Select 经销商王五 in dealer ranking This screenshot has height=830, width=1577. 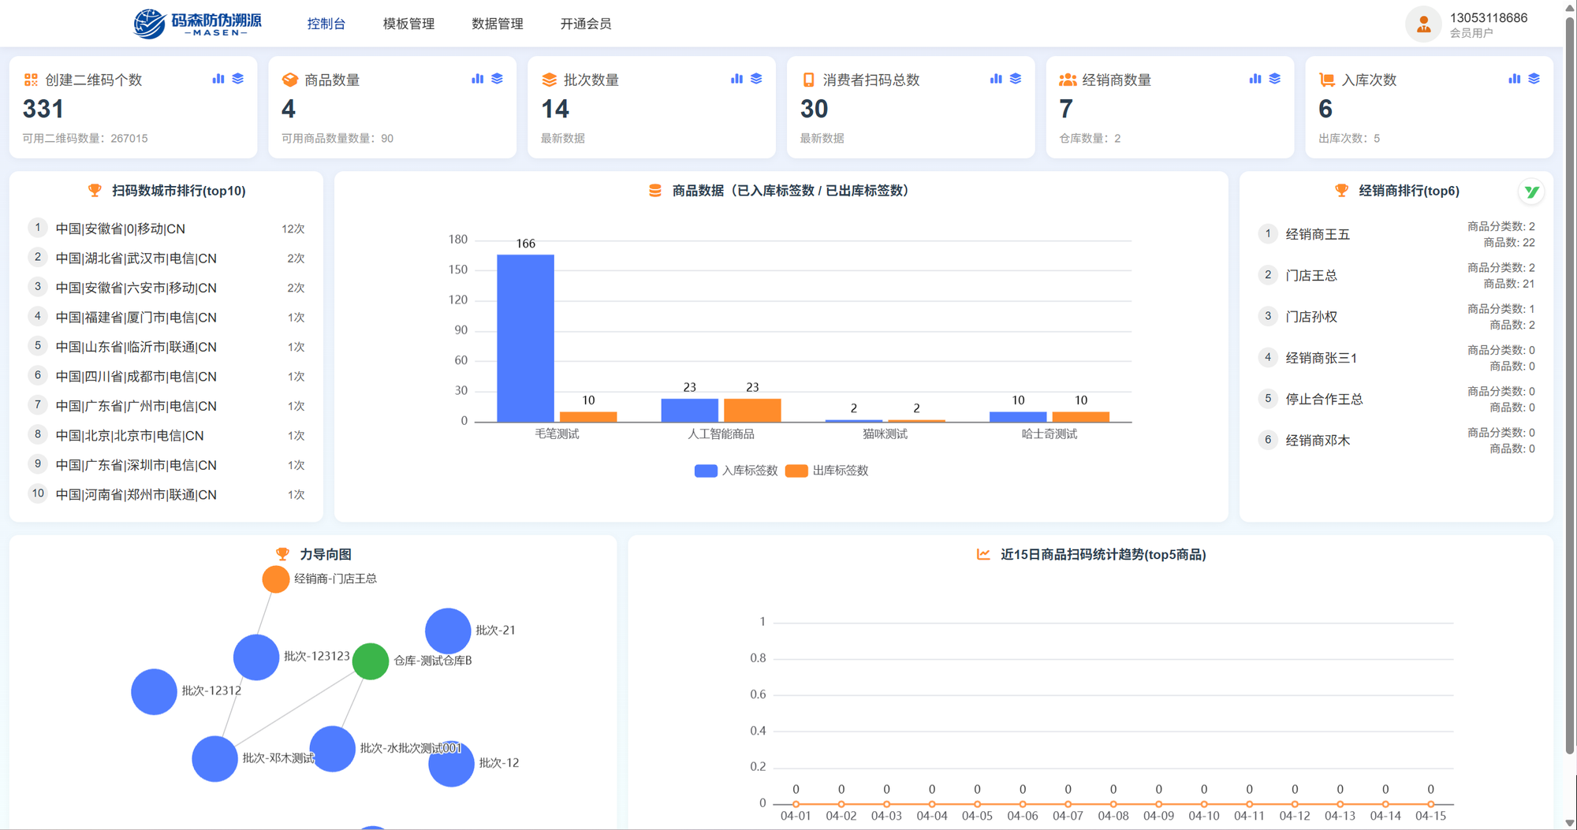1318,234
